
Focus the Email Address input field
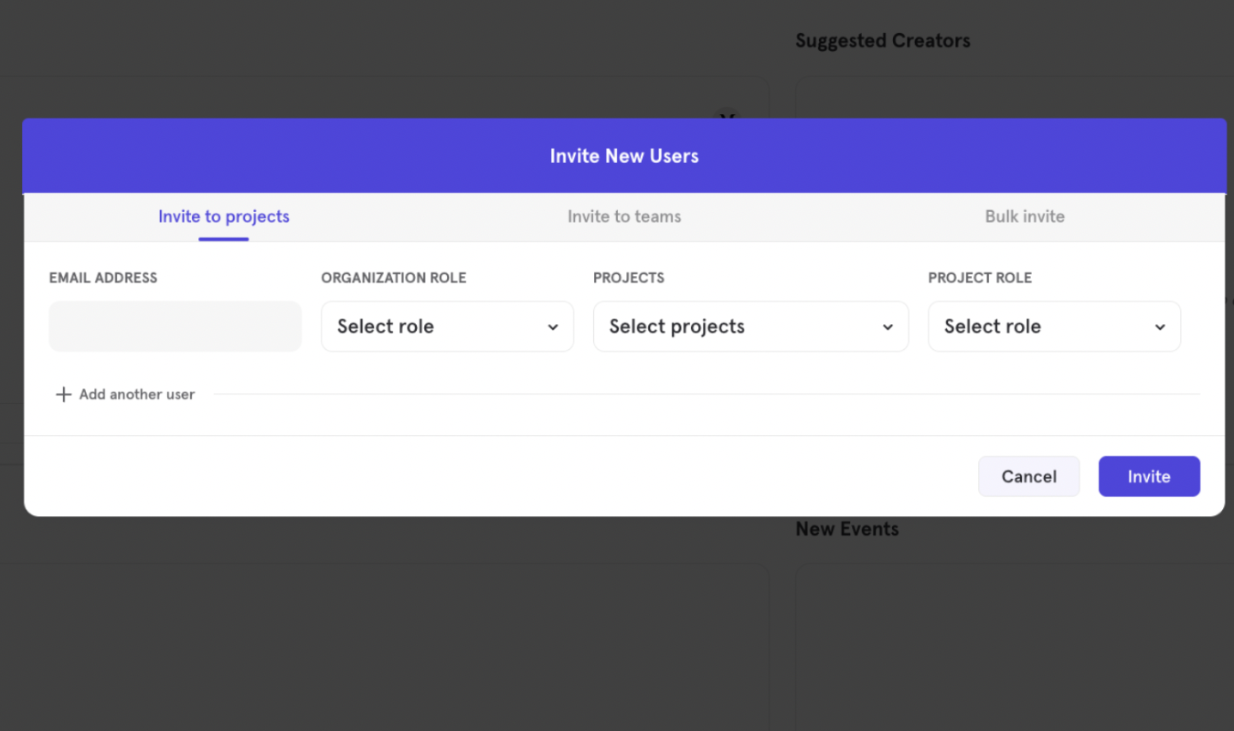coord(175,326)
